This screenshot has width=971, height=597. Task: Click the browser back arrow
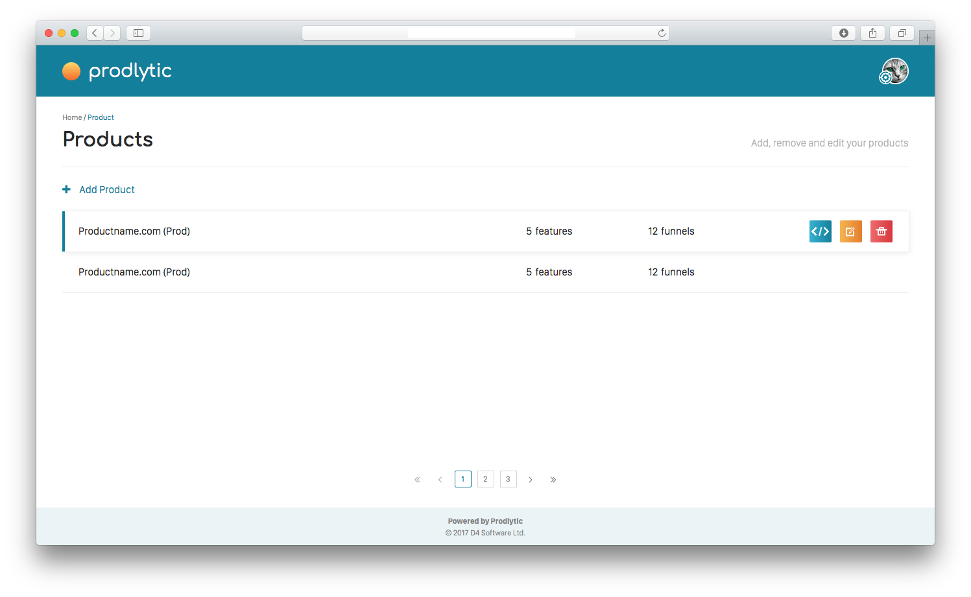coord(95,33)
